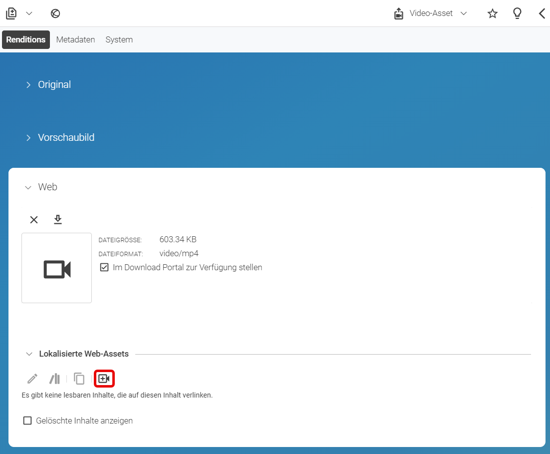This screenshot has height=454, width=550.
Task: Click the Video-Asset label in the header
Action: [x=431, y=13]
